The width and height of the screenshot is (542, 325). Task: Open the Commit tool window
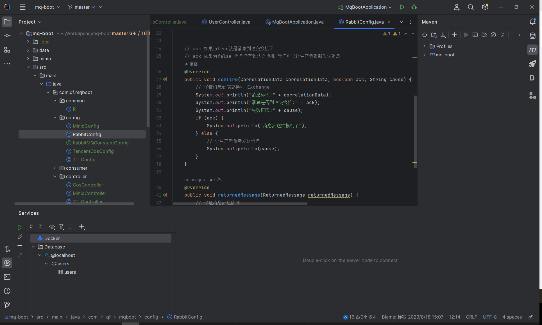7,36
